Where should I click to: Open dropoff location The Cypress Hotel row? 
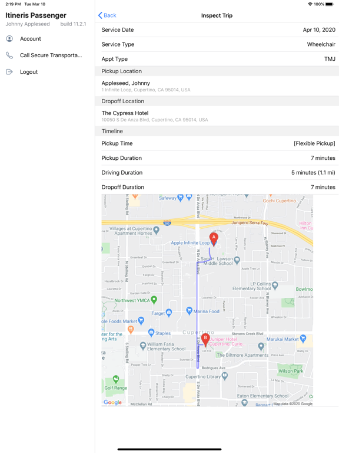coord(217,116)
